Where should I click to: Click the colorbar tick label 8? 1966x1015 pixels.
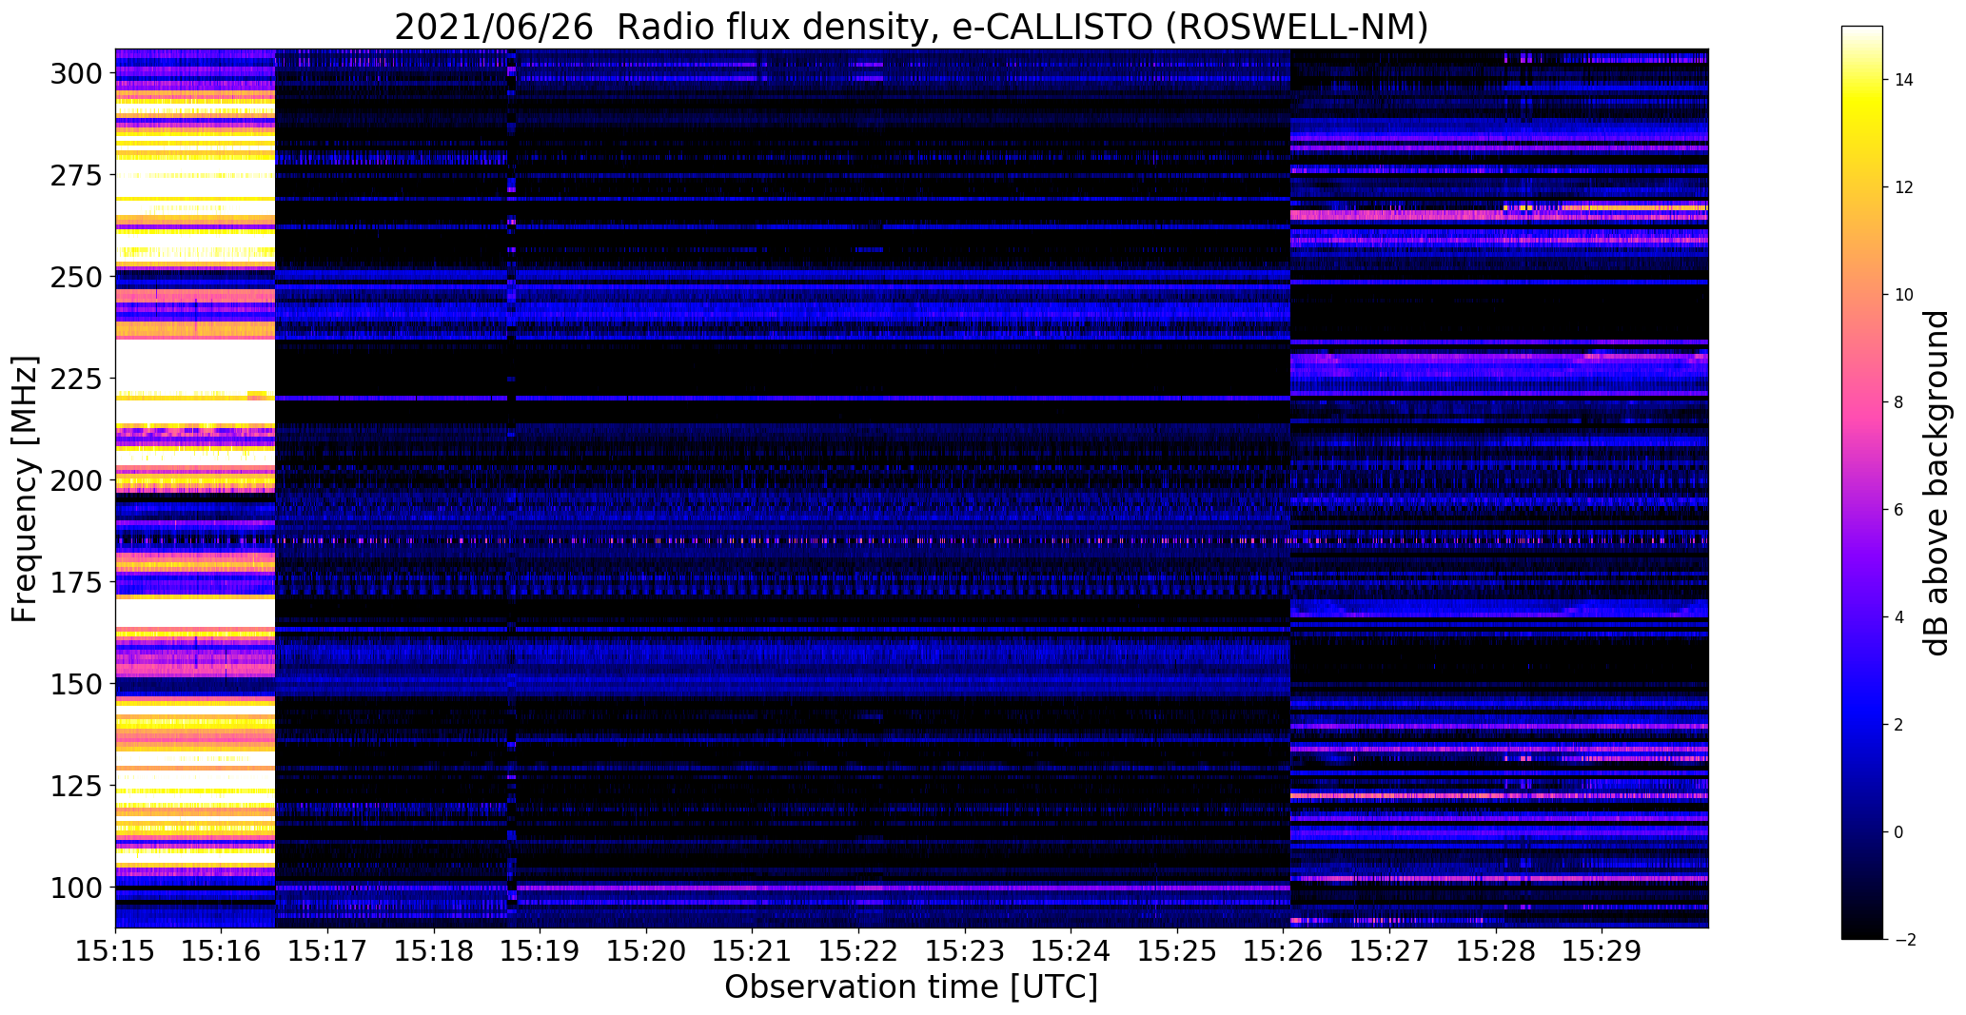[1899, 402]
